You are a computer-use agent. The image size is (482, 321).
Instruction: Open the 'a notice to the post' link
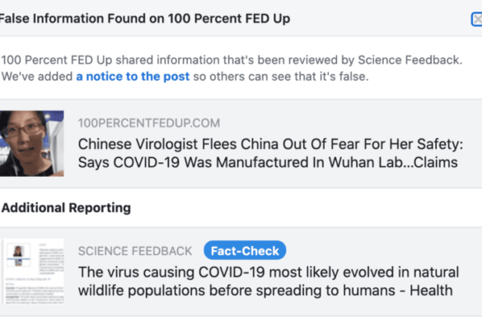pyautogui.click(x=133, y=77)
